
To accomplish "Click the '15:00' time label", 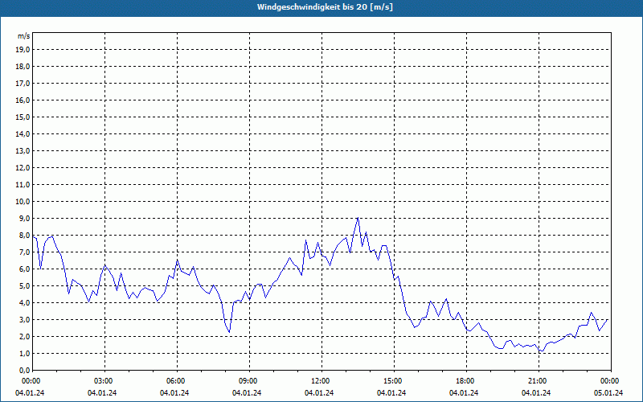I will point(394,381).
